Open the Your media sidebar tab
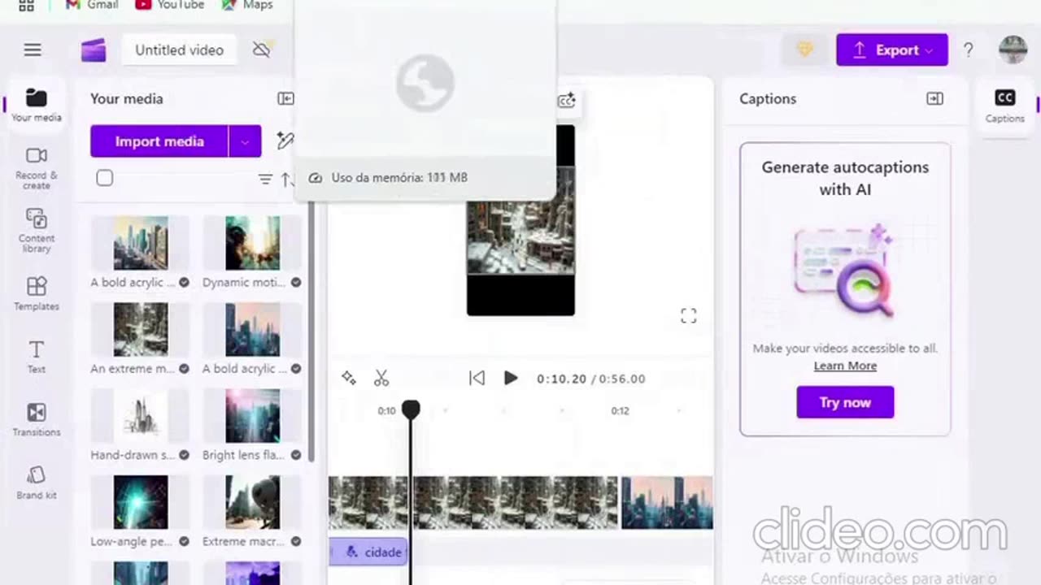 pyautogui.click(x=36, y=106)
